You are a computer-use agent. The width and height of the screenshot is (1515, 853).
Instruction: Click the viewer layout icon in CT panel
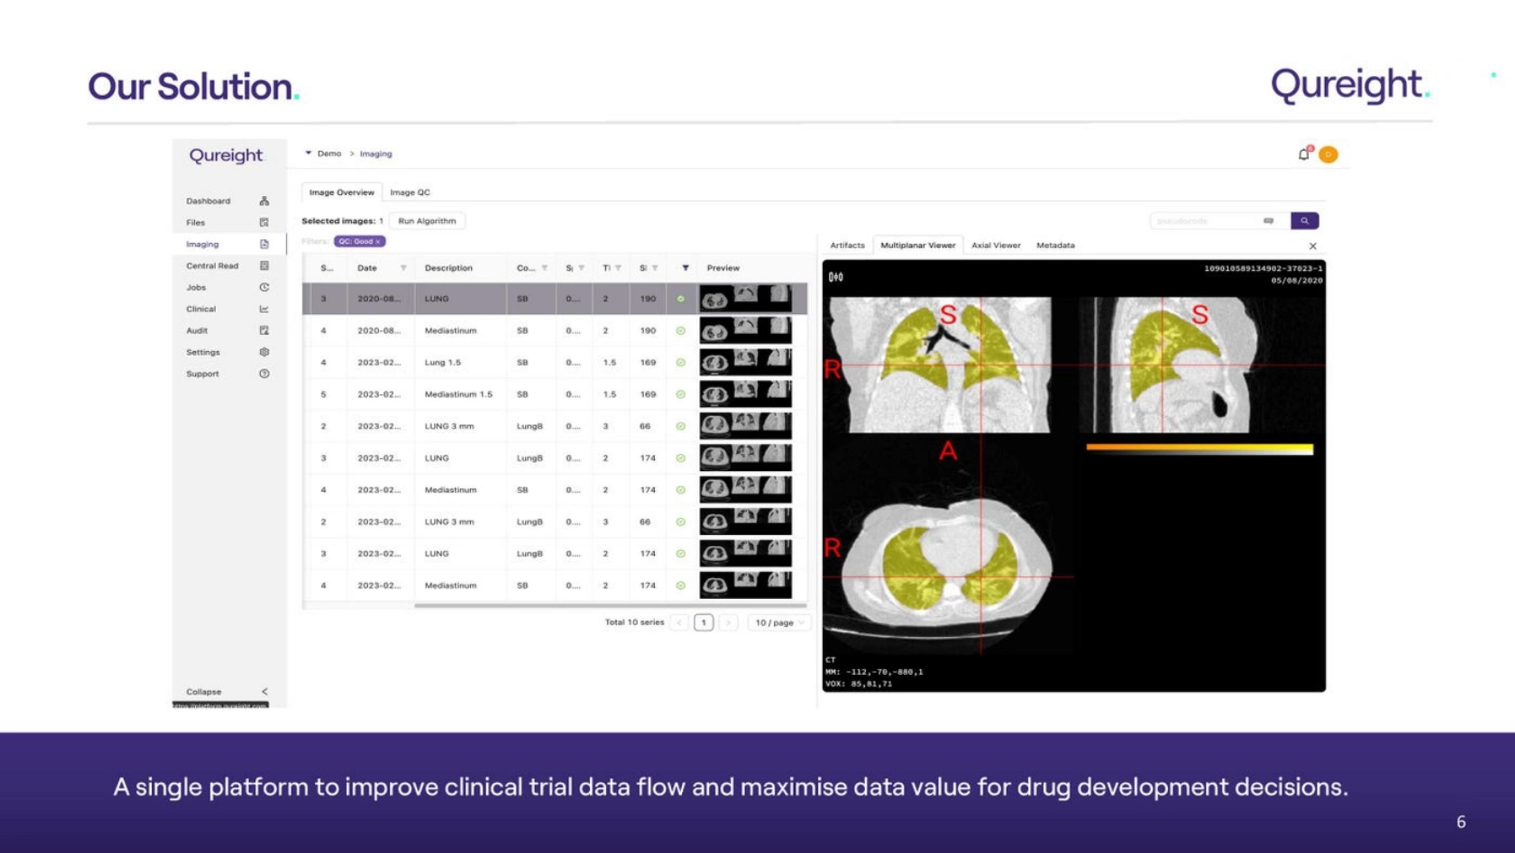click(836, 277)
